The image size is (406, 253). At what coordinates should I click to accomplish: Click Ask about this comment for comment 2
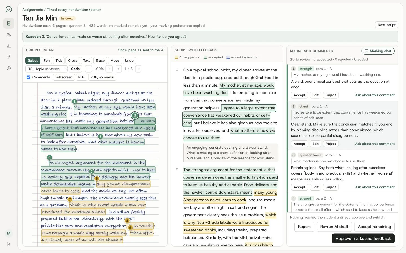point(375,144)
